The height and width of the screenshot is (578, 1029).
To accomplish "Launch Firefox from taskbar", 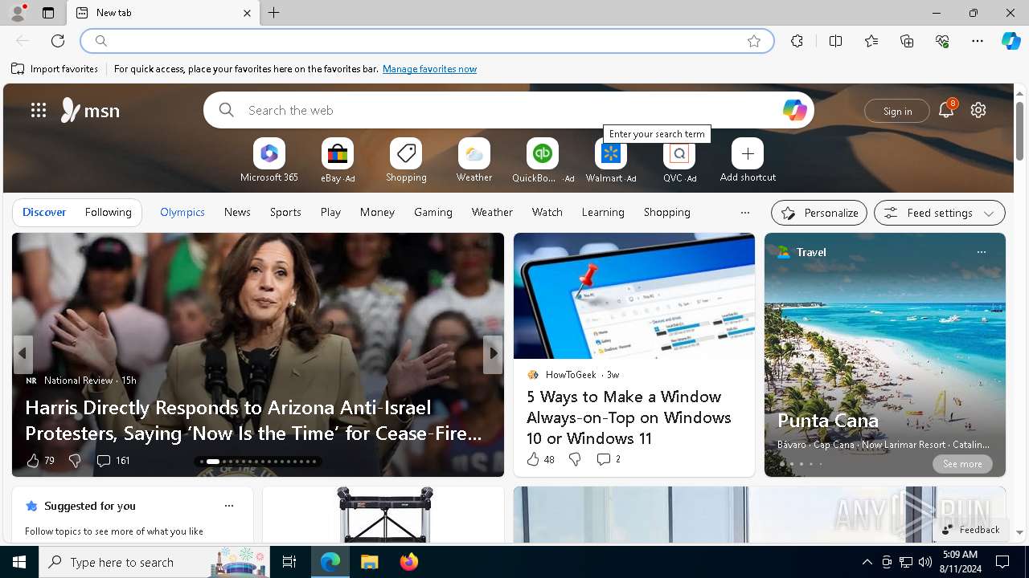I will 409,562.
